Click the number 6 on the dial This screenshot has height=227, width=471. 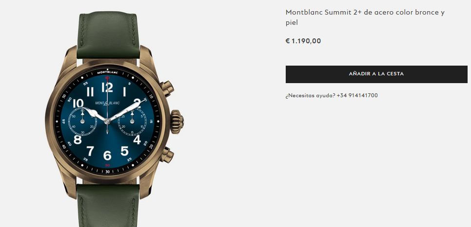tap(107, 156)
